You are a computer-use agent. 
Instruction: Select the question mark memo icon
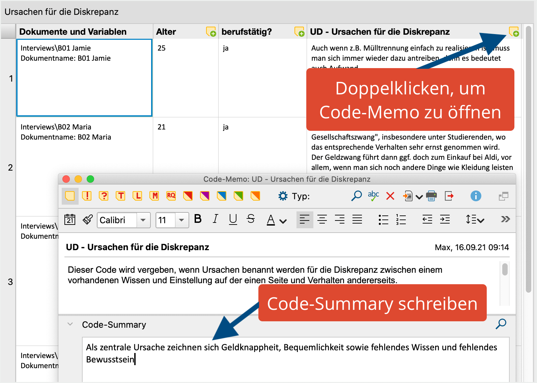(104, 196)
